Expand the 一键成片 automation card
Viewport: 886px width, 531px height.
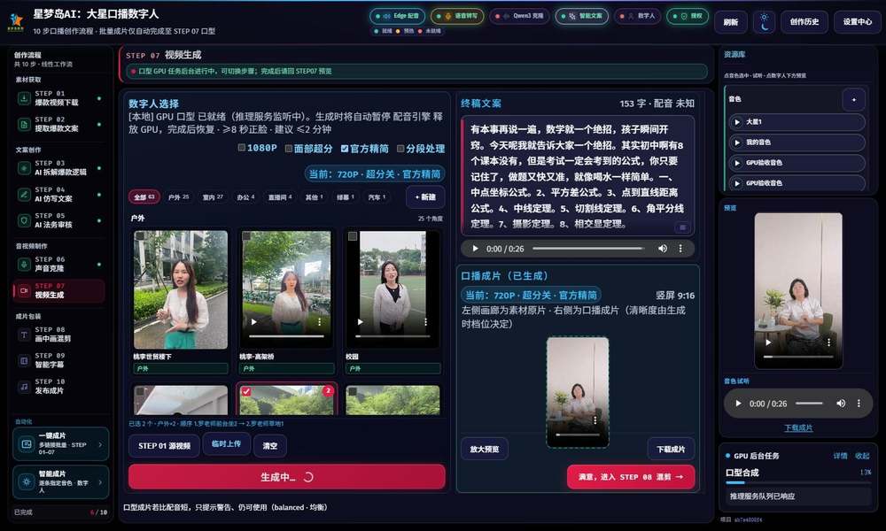pyautogui.click(x=60, y=444)
